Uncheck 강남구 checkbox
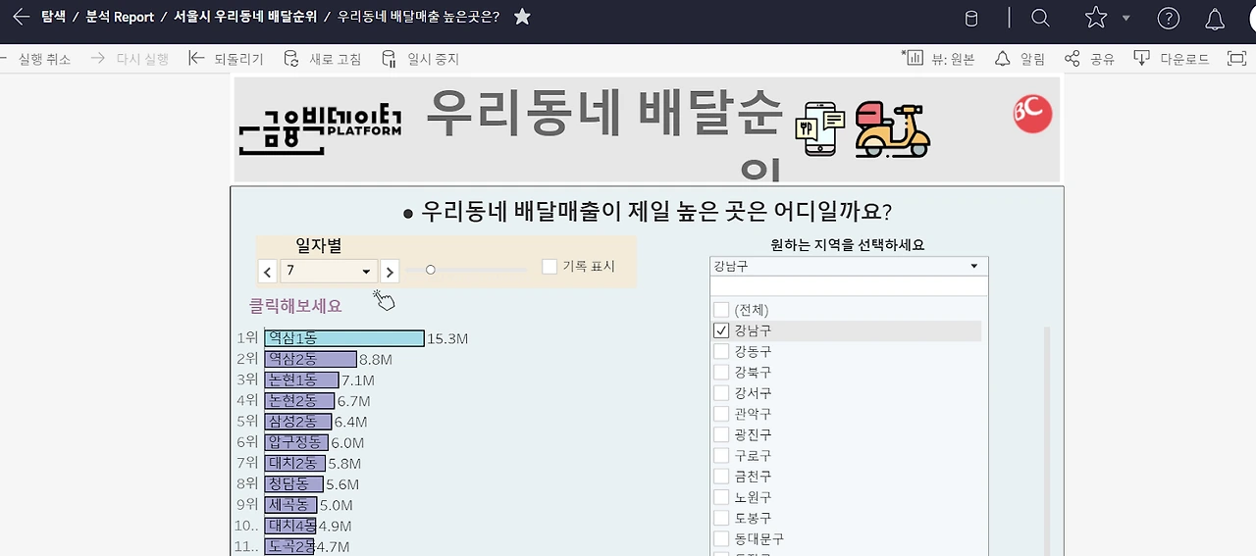The height and width of the screenshot is (556, 1256). pos(721,330)
